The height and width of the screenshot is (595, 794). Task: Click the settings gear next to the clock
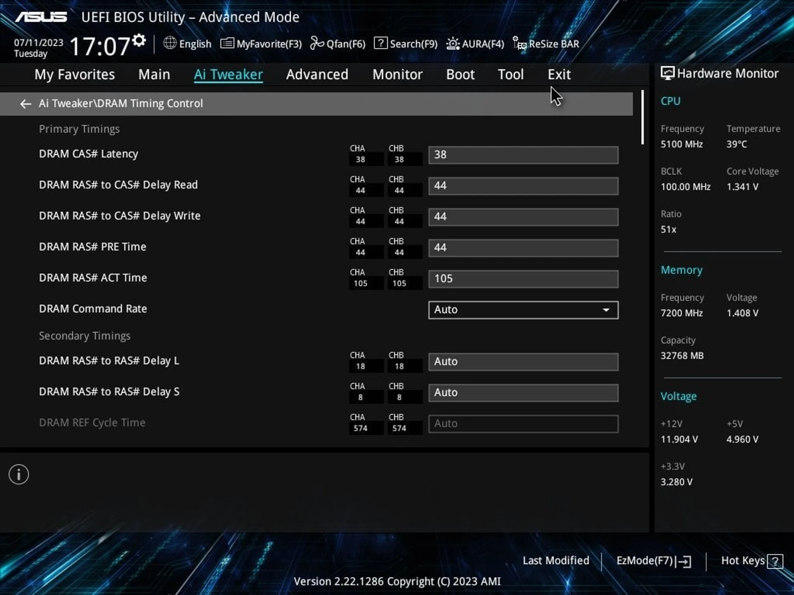139,40
